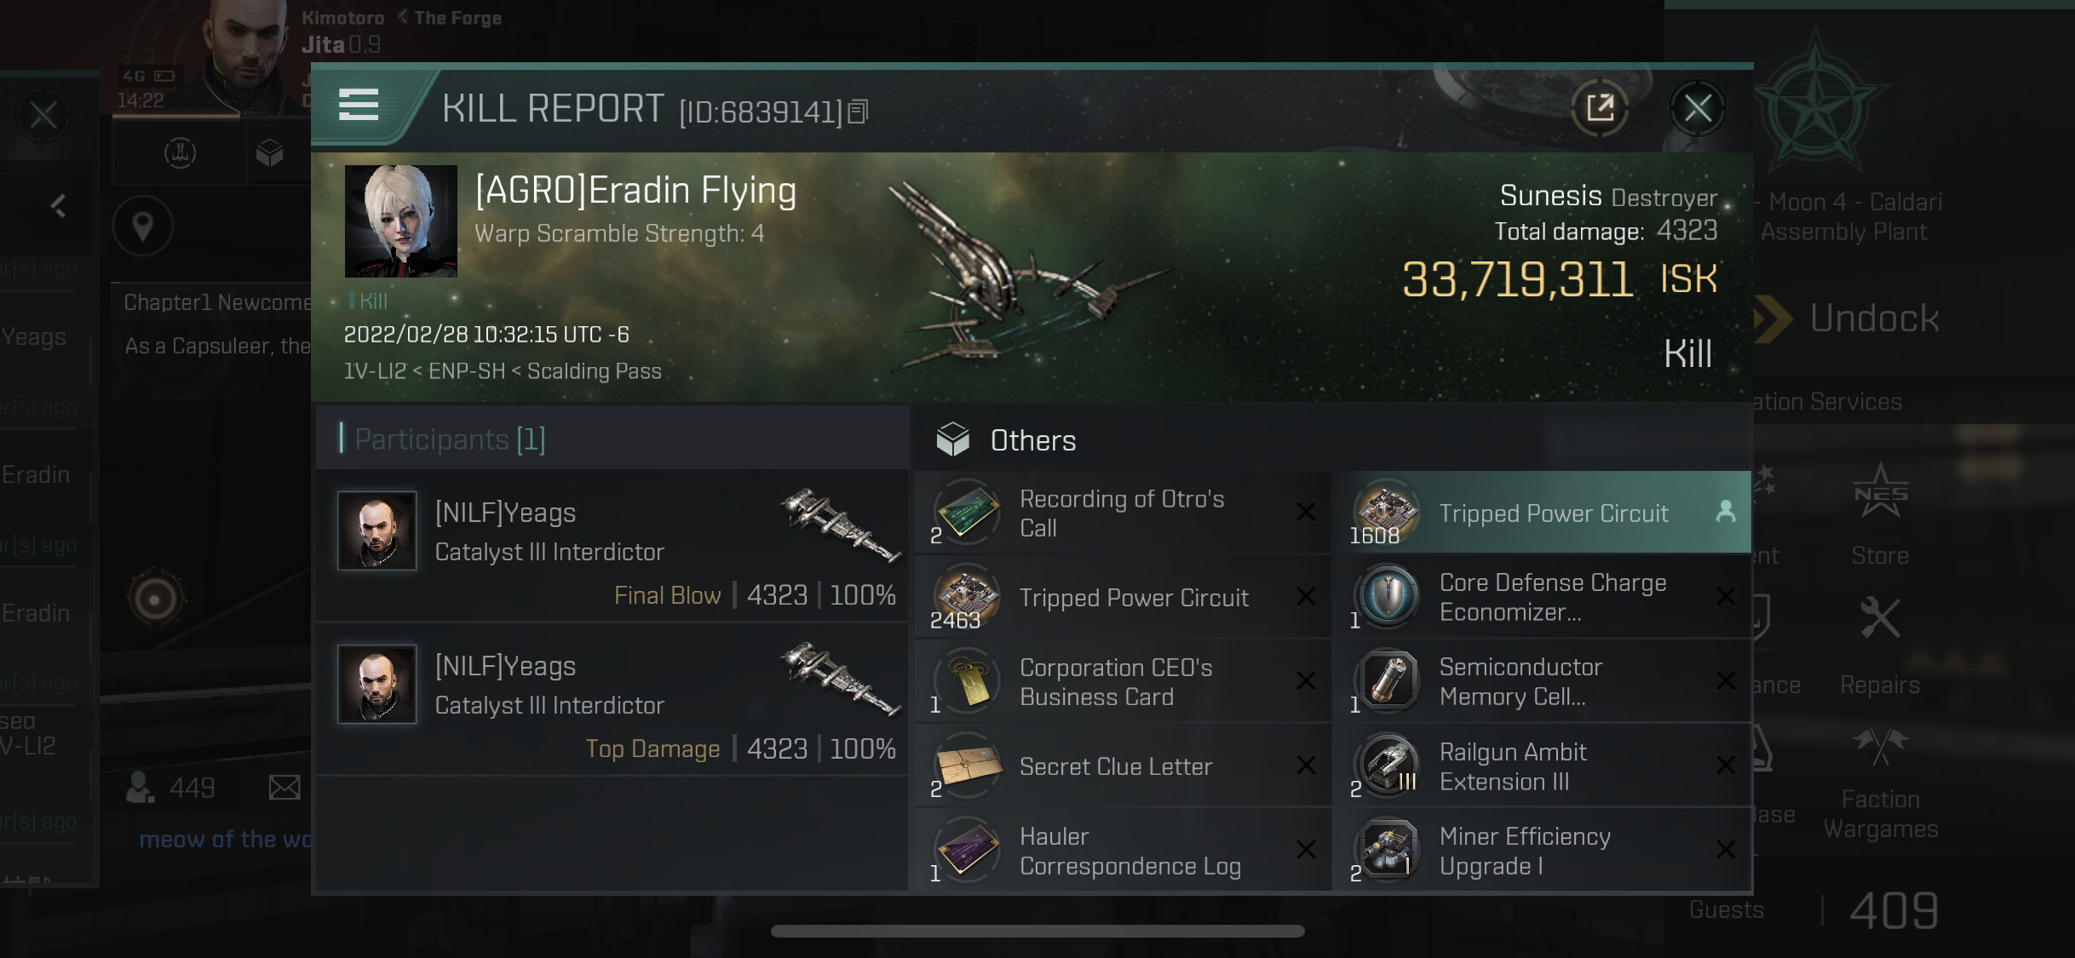Select the Secret Clue Letter item icon
This screenshot has height=958, width=2075.
[967, 766]
